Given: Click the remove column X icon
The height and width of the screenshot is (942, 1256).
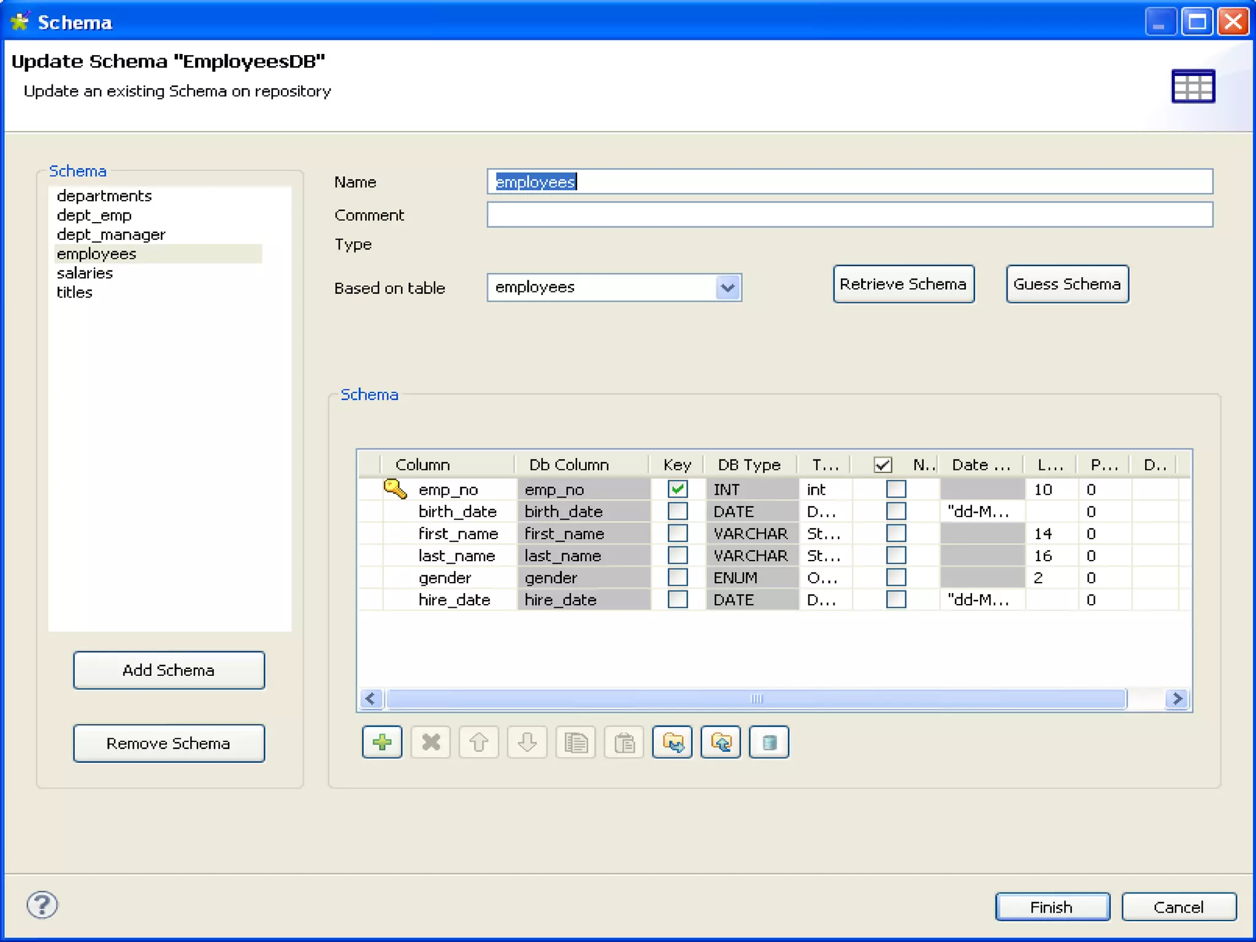Looking at the screenshot, I should (x=431, y=743).
